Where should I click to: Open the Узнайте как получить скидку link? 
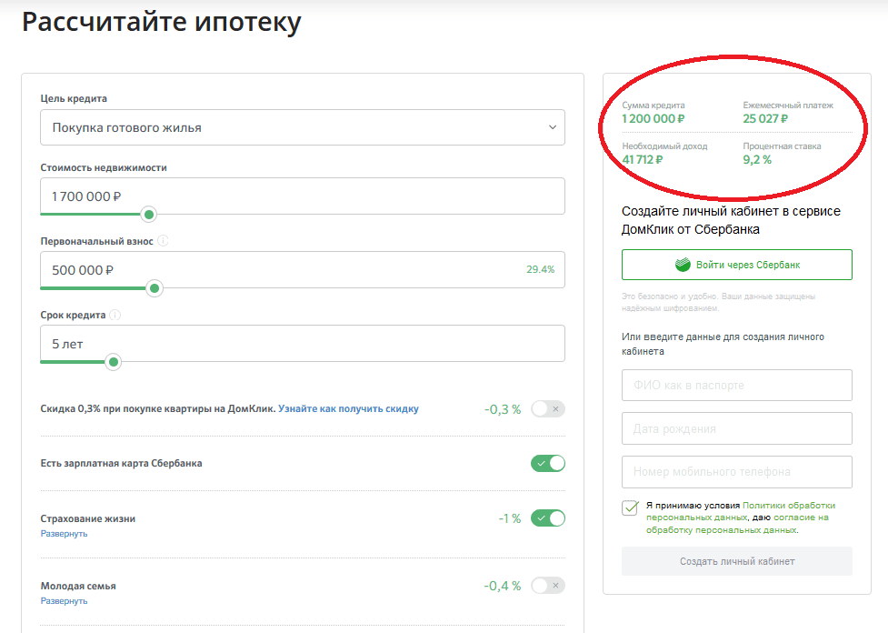click(x=348, y=408)
